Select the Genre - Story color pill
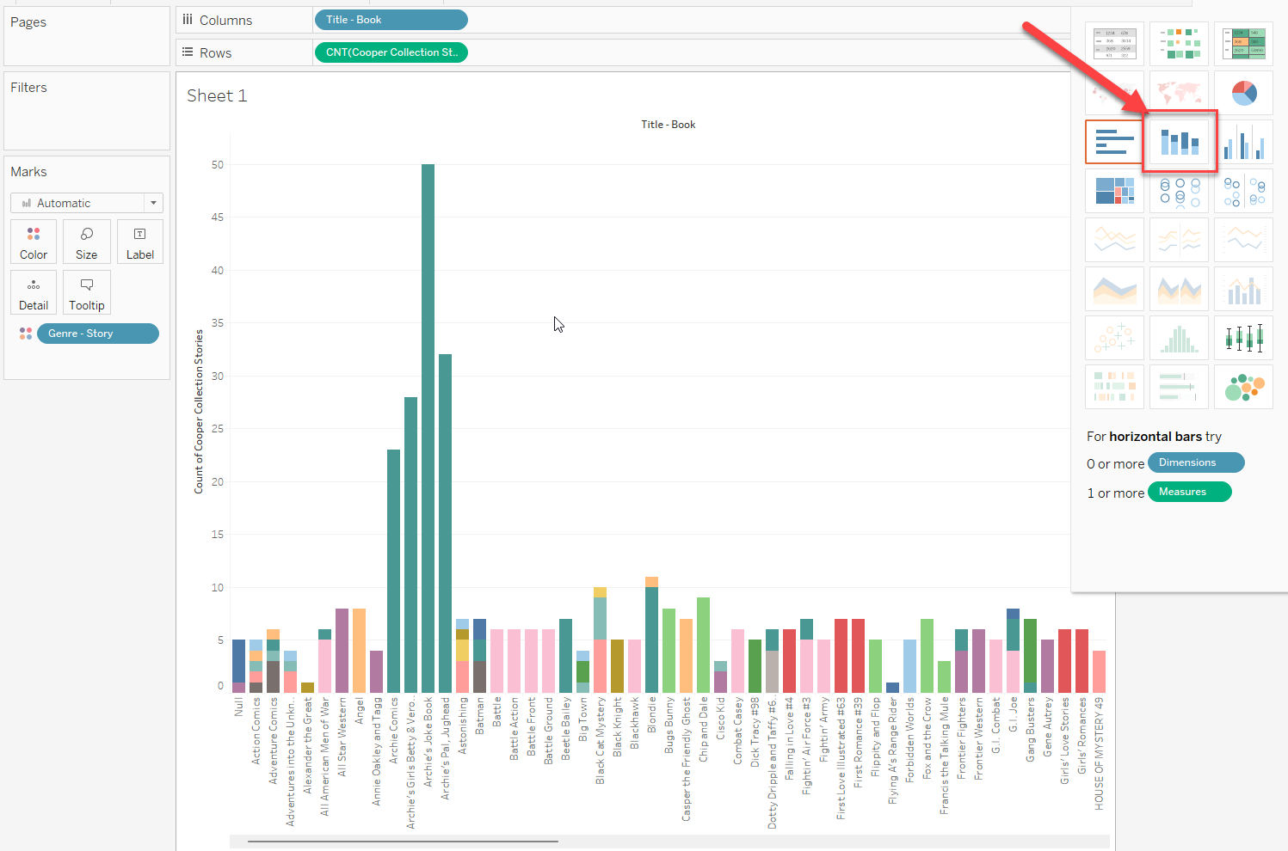 [x=97, y=334]
